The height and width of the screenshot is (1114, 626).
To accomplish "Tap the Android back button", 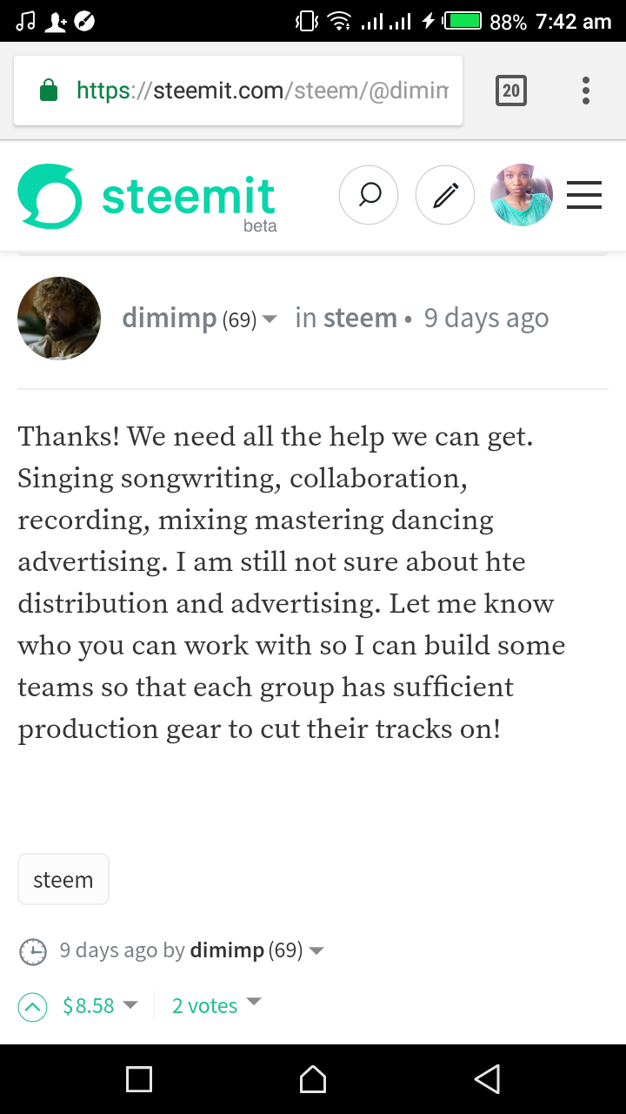I will point(487,1079).
